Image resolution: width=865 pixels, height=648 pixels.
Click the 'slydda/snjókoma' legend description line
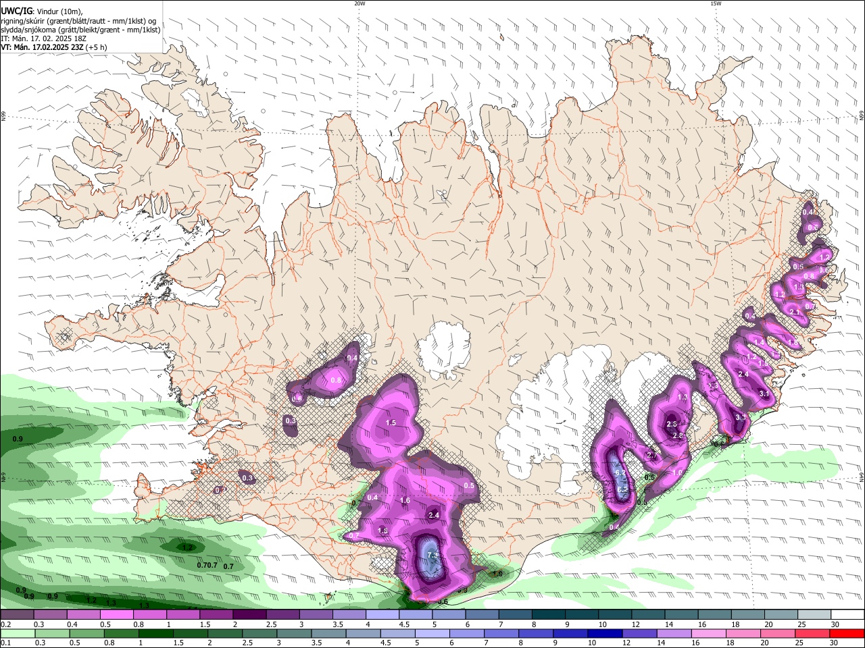click(x=80, y=30)
